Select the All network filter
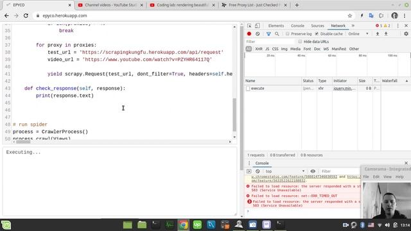The height and width of the screenshot is (231, 411). pos(249,49)
